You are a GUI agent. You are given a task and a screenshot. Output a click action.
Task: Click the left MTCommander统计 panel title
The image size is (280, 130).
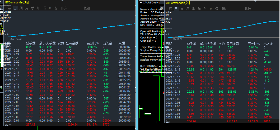coord(17,2)
